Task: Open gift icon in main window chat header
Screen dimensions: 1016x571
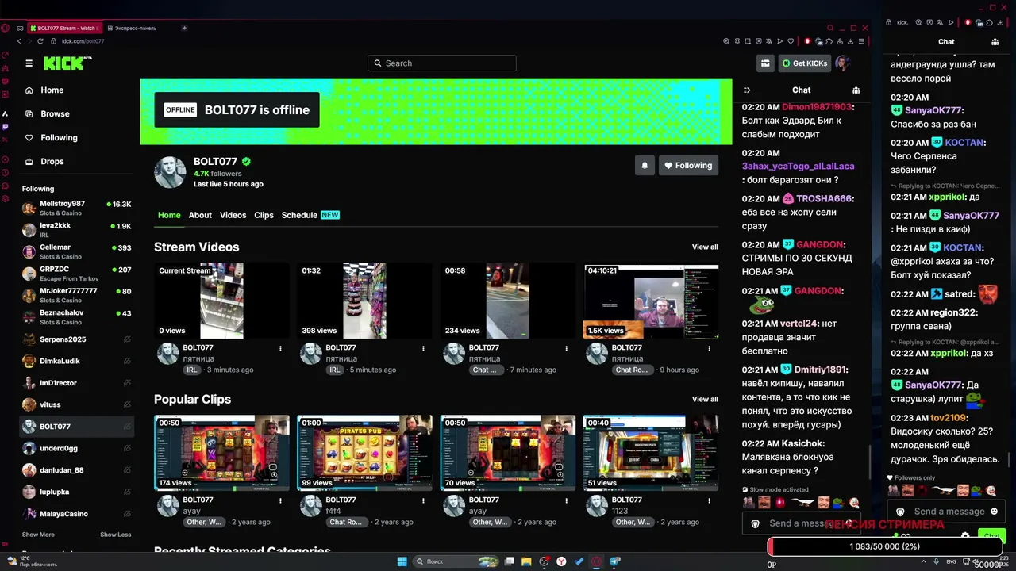Action: point(856,90)
